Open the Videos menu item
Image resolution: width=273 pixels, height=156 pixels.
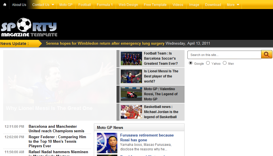pyautogui.click(x=178, y=5)
